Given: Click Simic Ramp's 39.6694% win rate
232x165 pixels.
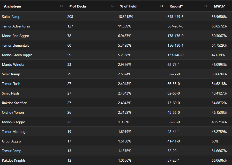Looking at the screenshot, I should pos(219,74).
